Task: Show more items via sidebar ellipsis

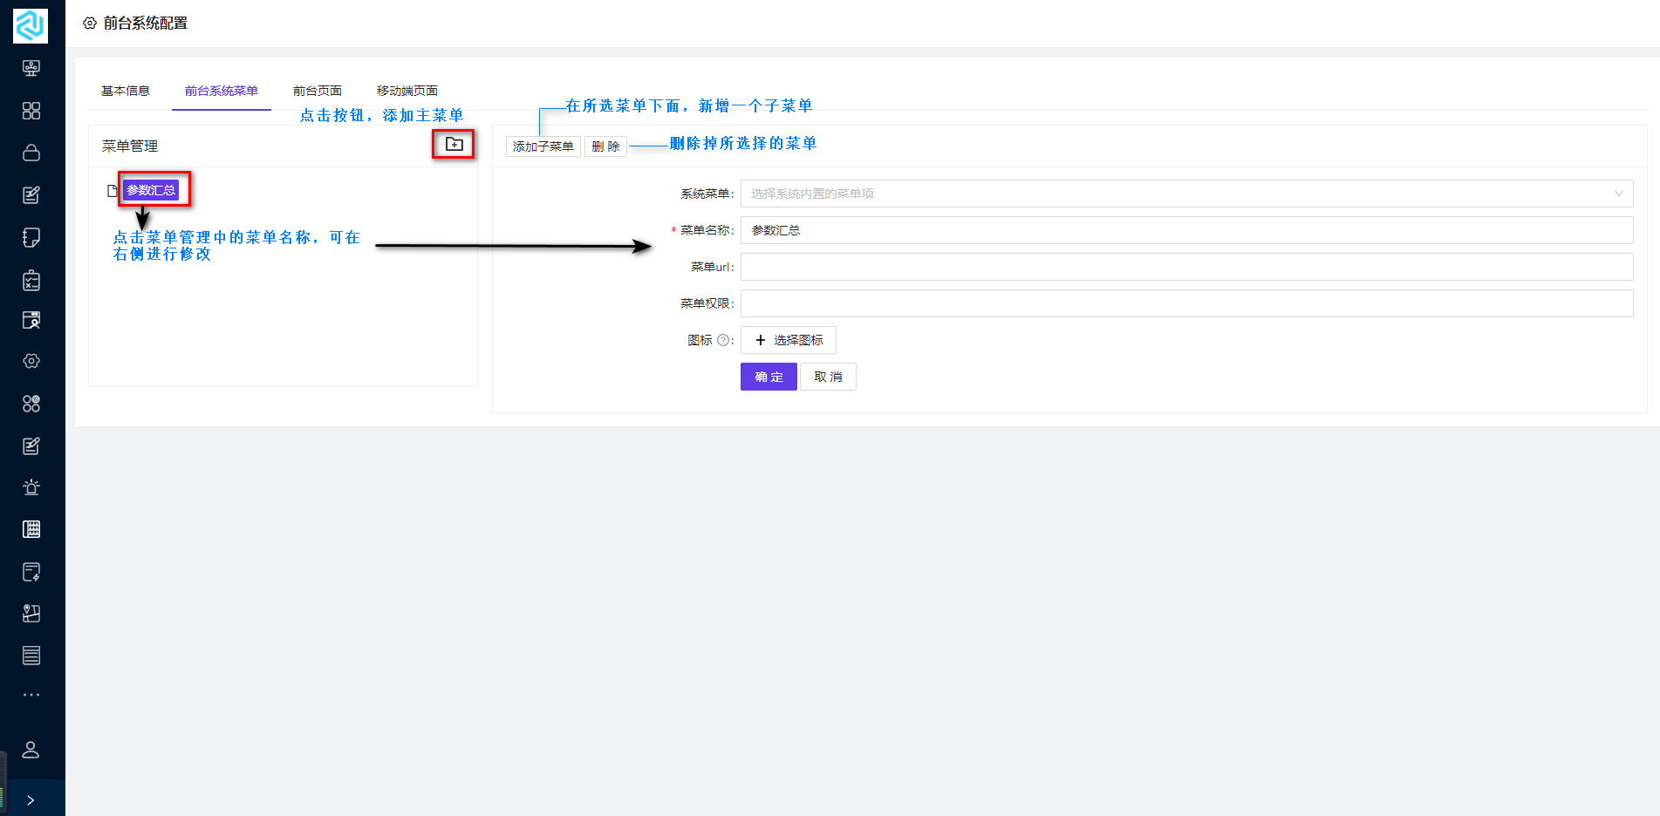Action: click(31, 695)
